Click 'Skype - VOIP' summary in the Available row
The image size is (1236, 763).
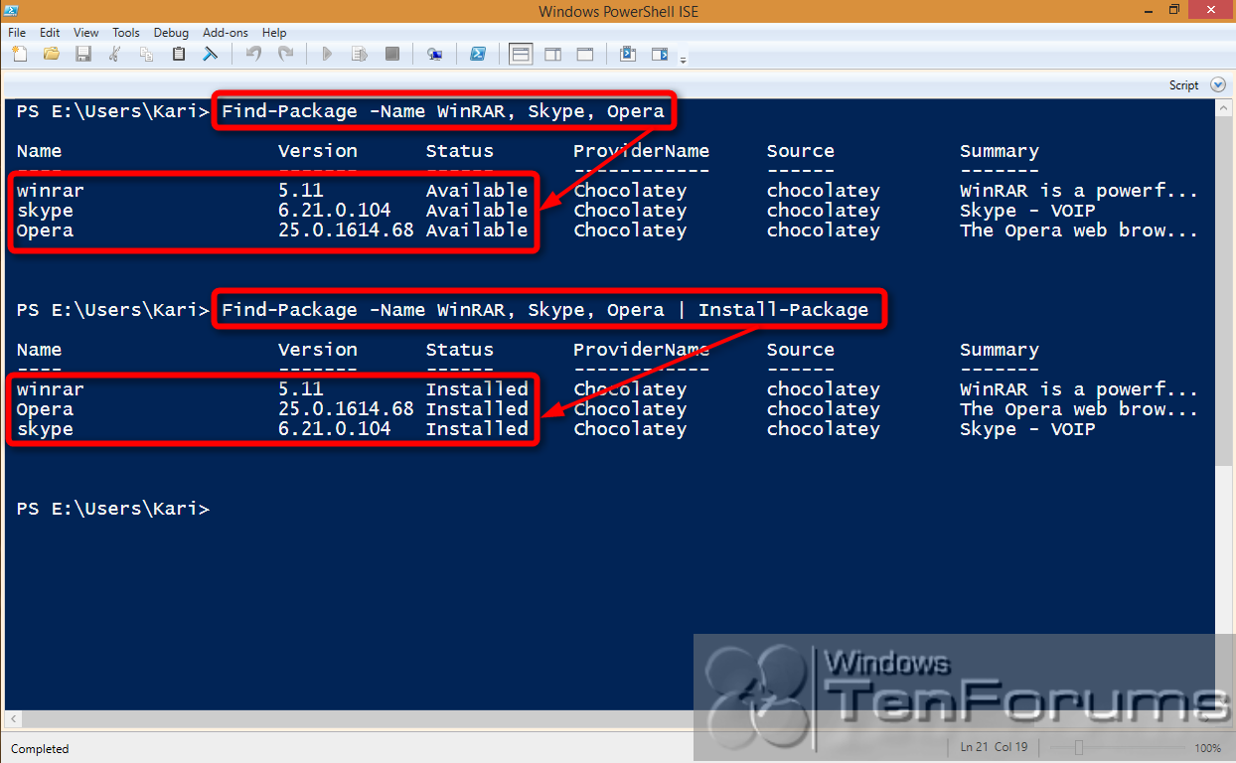click(1027, 211)
